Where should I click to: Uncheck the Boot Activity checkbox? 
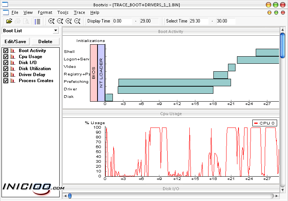[x=6, y=51]
